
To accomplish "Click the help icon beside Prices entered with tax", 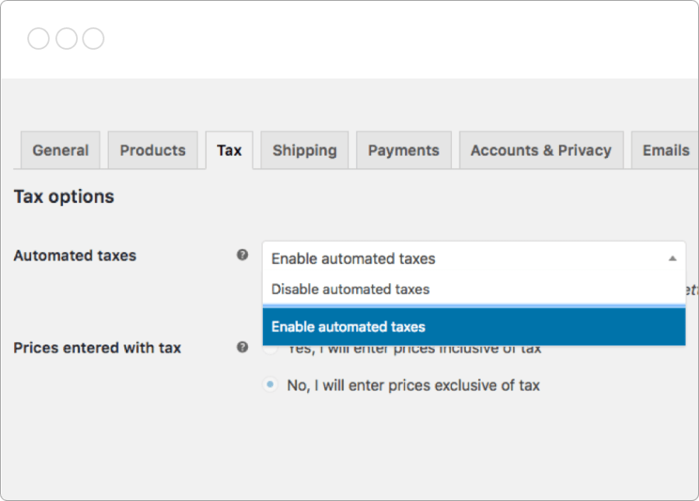I will click(243, 348).
